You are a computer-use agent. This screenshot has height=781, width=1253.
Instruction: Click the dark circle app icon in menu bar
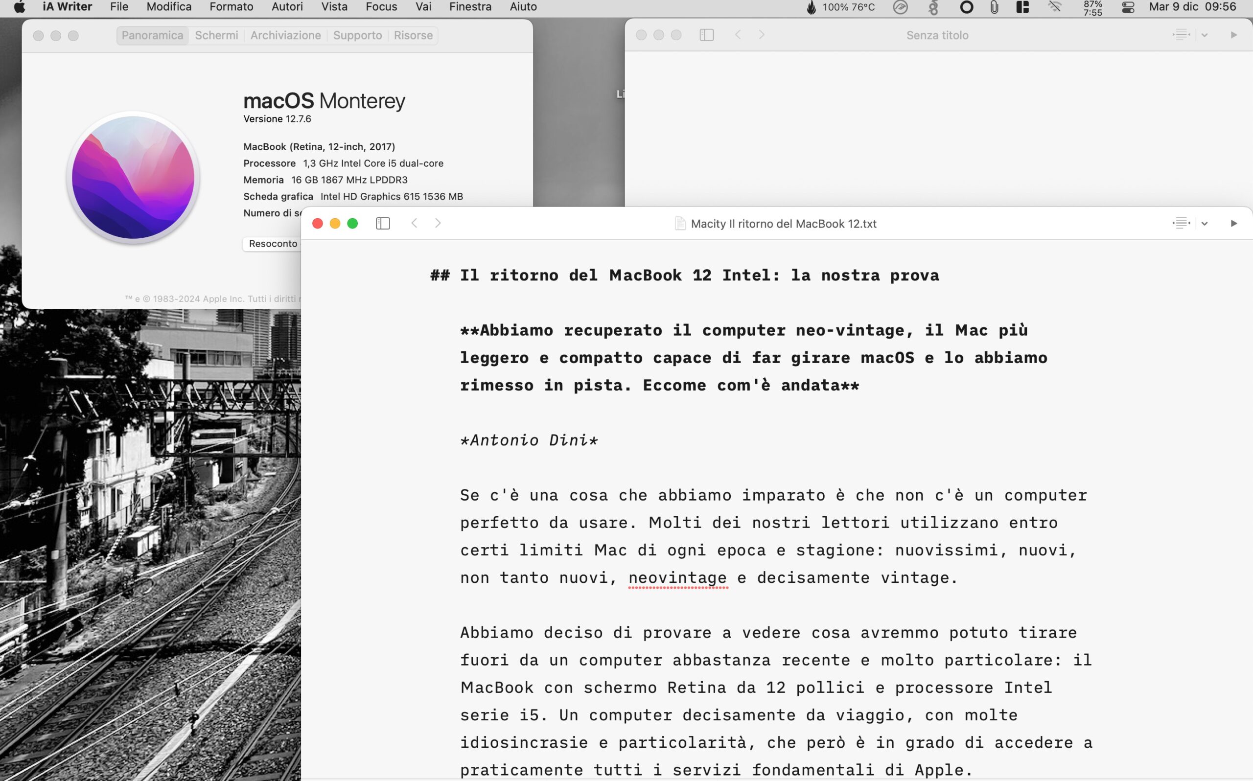click(966, 8)
